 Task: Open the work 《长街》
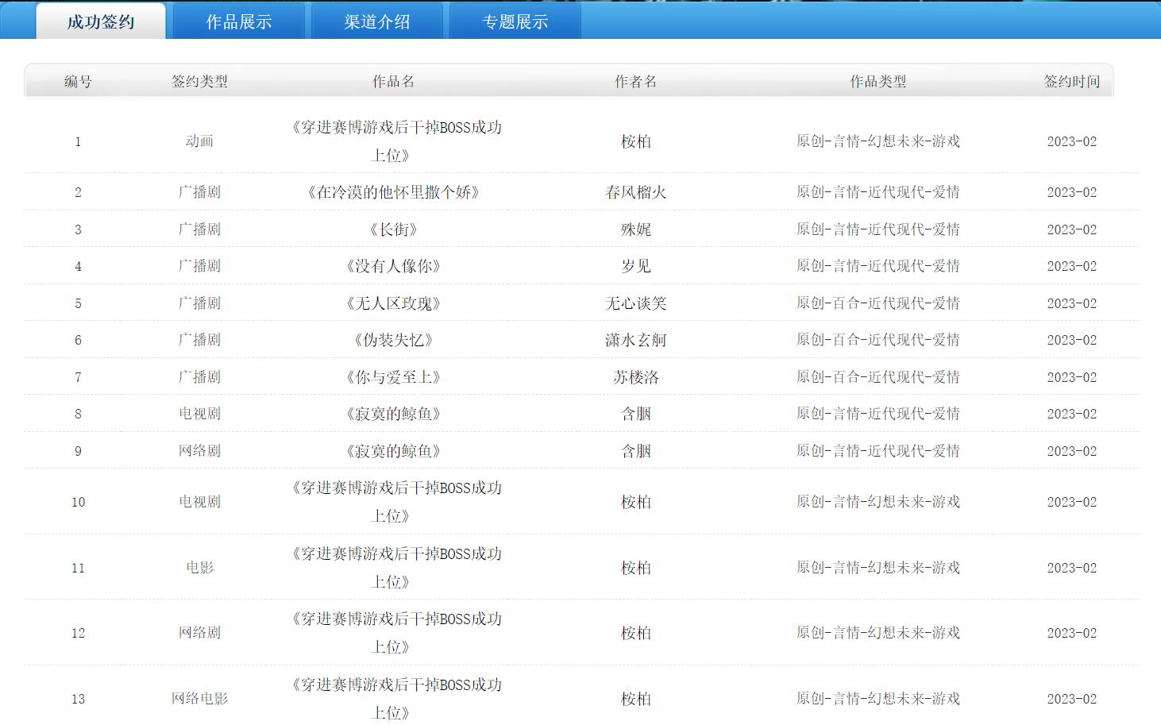point(393,229)
